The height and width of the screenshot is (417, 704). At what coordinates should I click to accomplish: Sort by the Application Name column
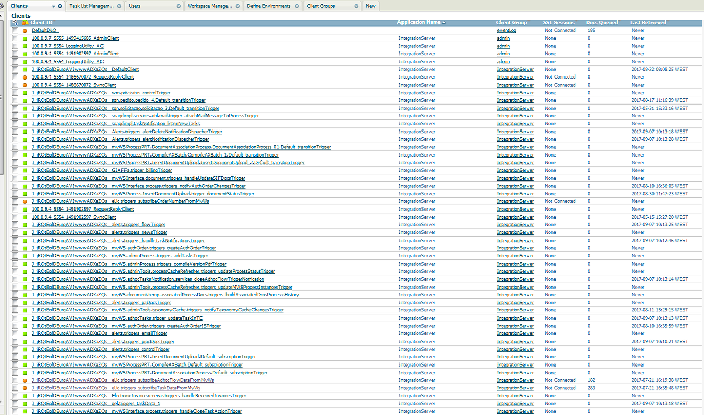coord(418,23)
